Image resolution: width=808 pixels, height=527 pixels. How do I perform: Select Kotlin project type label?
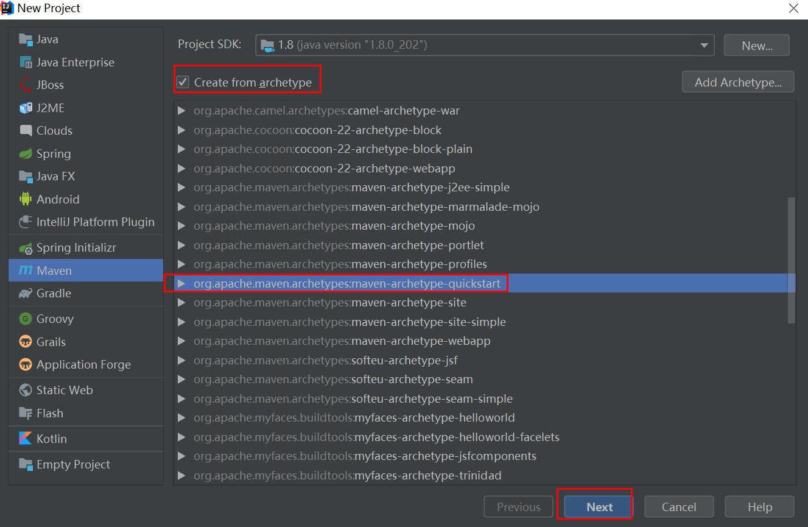coord(52,439)
